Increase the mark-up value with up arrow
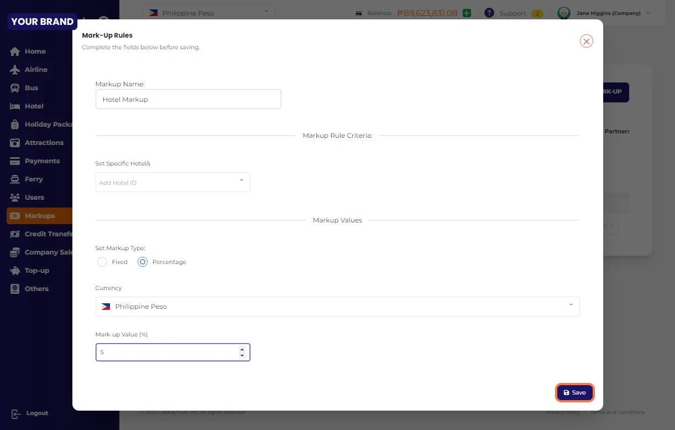 242,349
